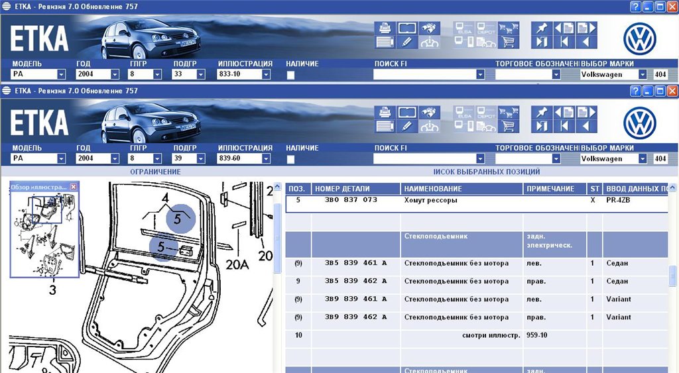
Task: Toggle НАЛИЧИЕ checkbox in 839-60 window
Action: (x=290, y=159)
